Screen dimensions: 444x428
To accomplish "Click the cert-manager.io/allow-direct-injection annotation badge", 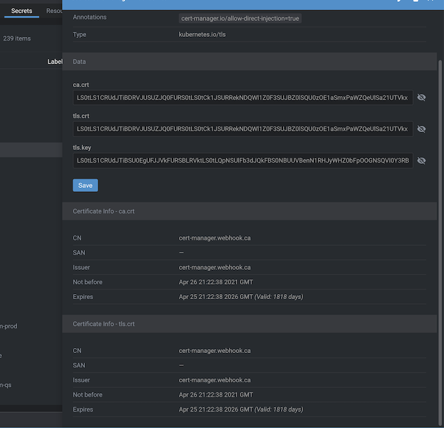I will tap(240, 18).
